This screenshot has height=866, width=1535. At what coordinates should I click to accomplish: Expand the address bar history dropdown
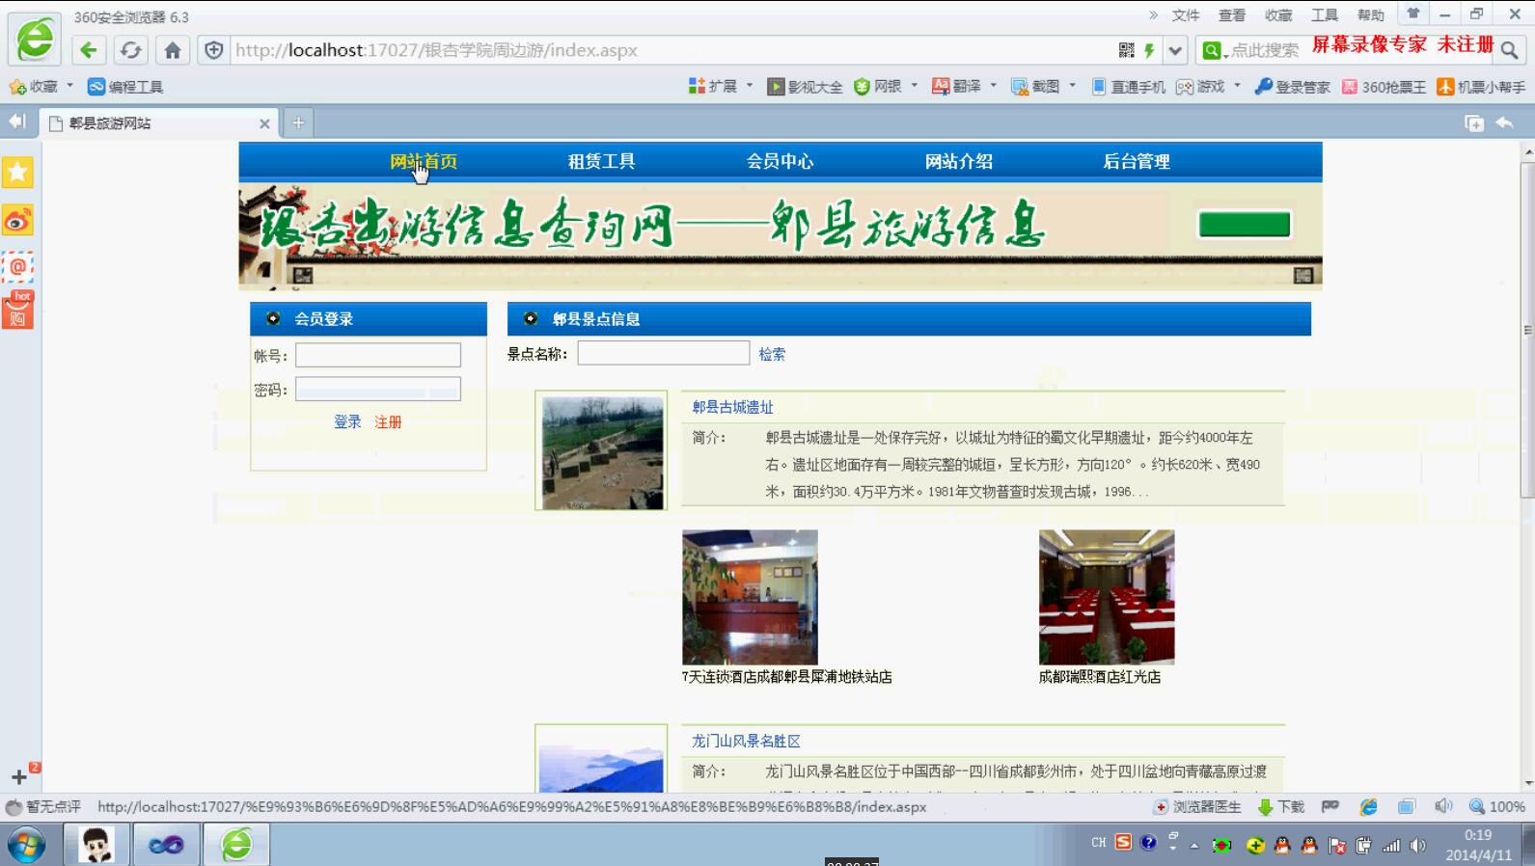[x=1175, y=50]
